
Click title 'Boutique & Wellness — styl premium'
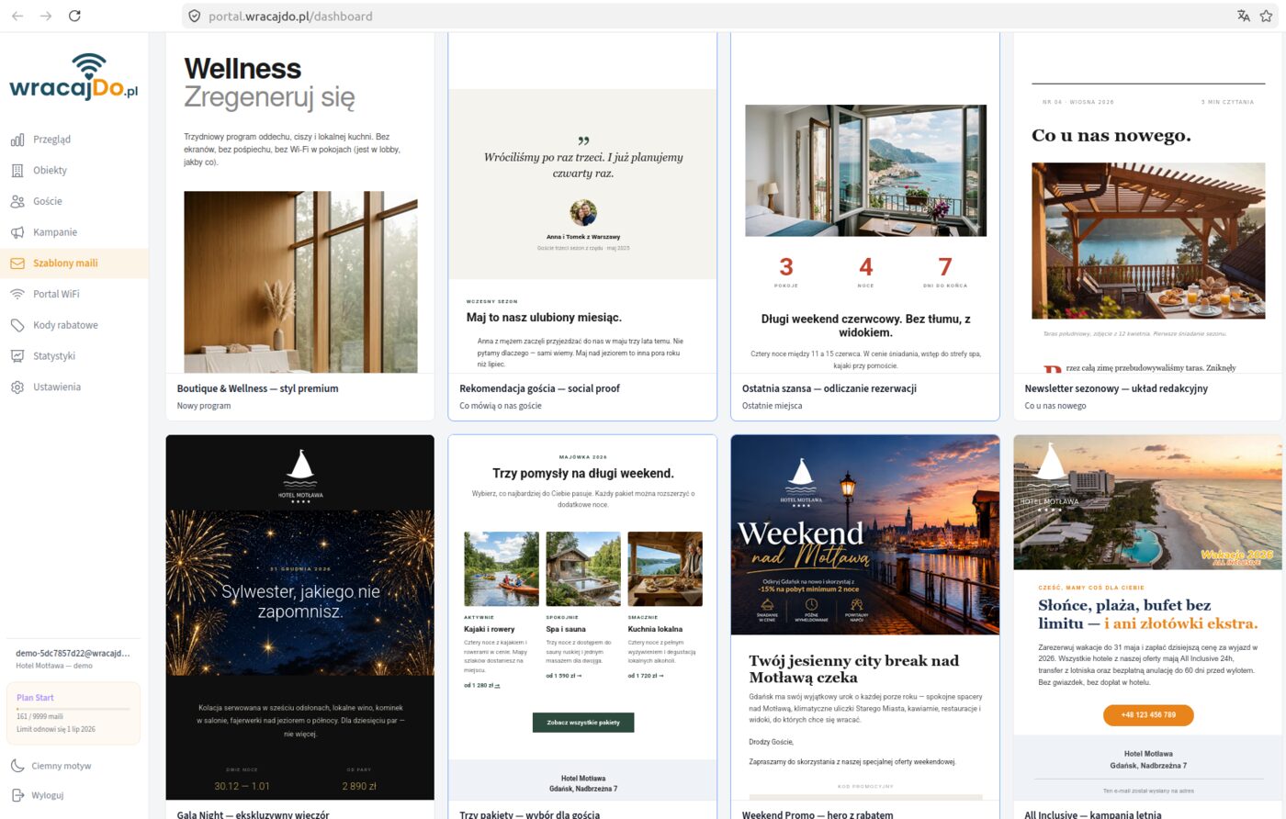click(x=258, y=388)
